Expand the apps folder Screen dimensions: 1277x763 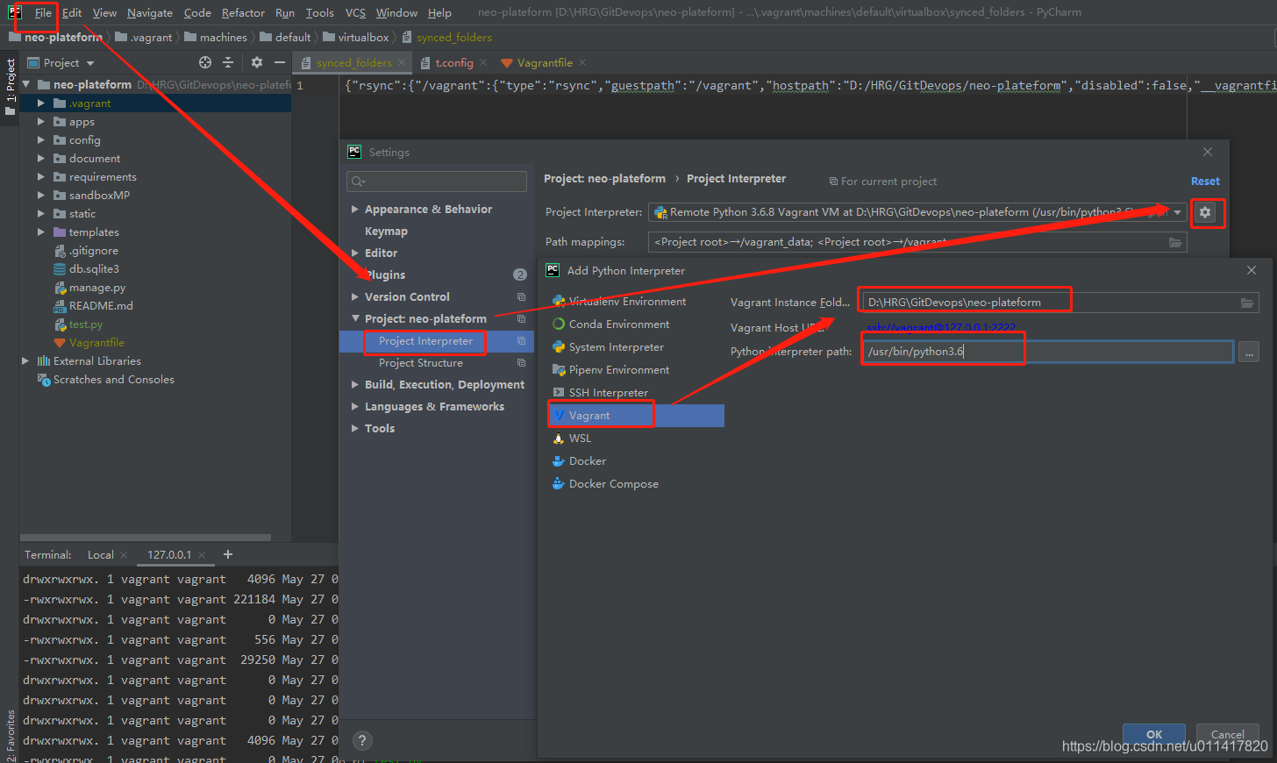tap(40, 121)
